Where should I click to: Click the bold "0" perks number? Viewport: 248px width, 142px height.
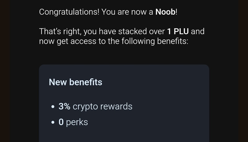coord(61,122)
